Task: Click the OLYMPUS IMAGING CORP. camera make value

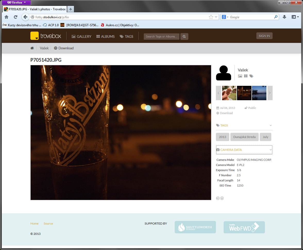Action: [x=254, y=160]
